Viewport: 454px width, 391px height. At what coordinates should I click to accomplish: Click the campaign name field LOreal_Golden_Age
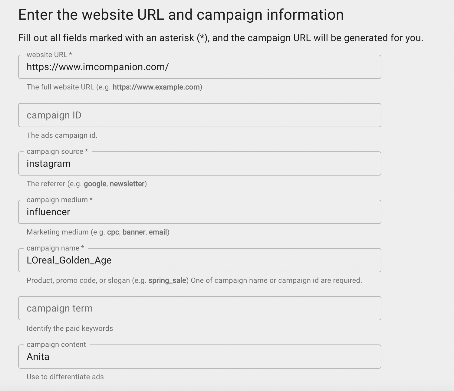tap(200, 260)
